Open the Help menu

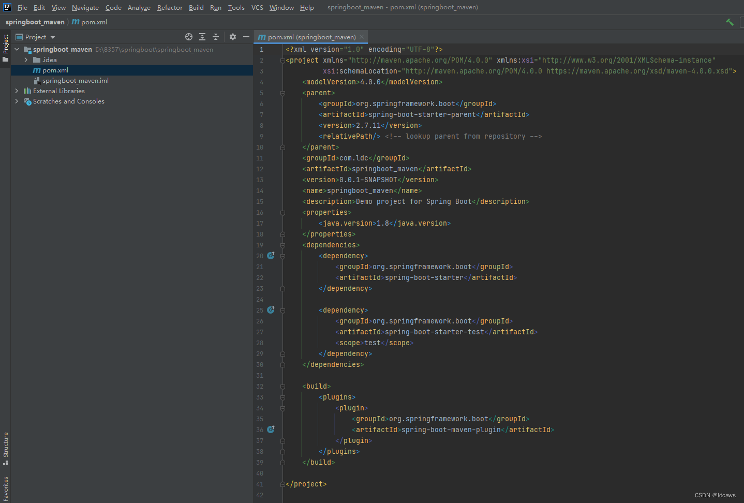(x=307, y=7)
